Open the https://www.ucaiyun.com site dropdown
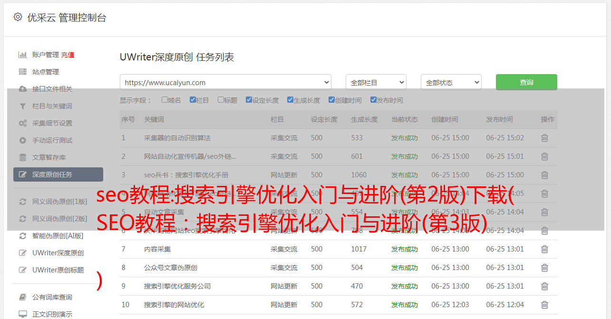 (x=225, y=82)
